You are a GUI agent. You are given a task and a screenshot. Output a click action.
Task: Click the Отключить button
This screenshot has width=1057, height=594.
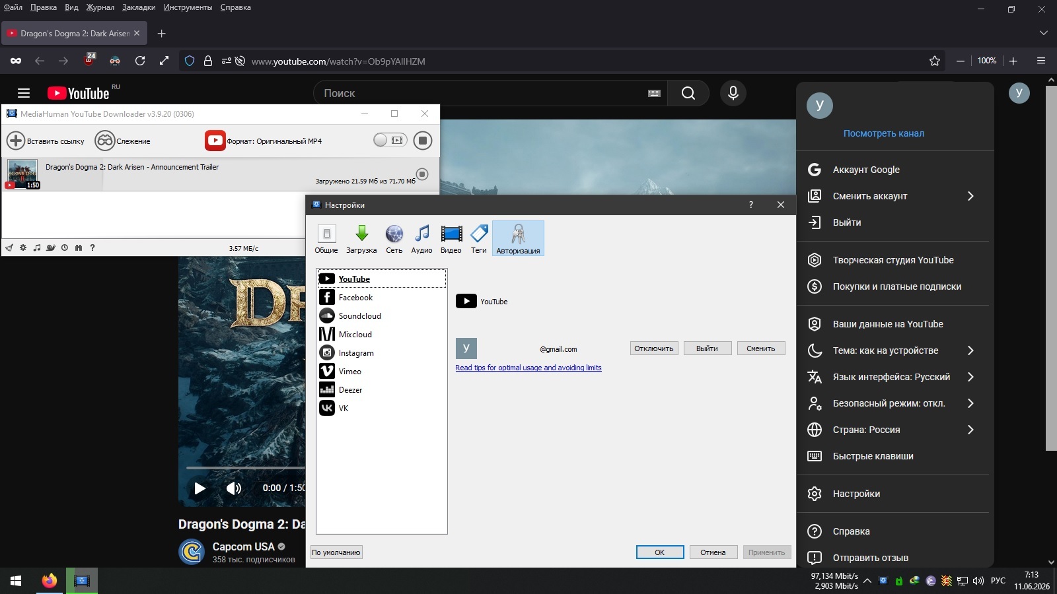[654, 348]
